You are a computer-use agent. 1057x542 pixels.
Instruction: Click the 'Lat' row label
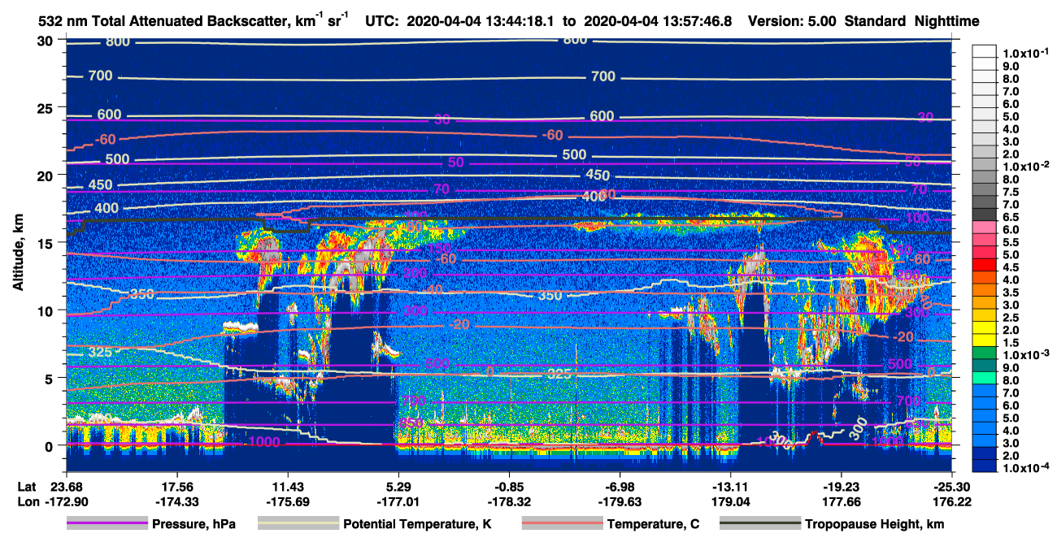[x=25, y=488]
